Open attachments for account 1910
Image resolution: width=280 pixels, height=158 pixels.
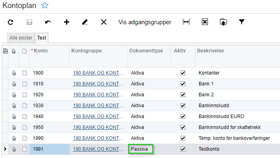pos(14,84)
